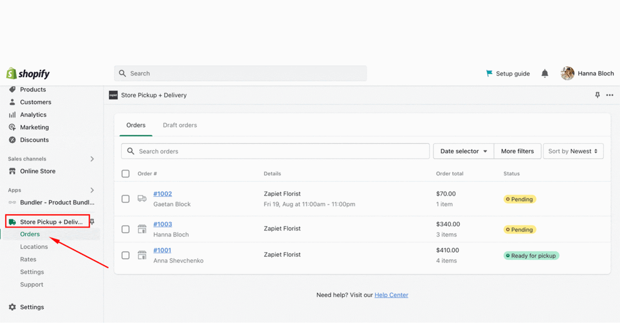620x323 pixels.
Task: Click the store pickup icon for order #1003
Action: point(142,229)
